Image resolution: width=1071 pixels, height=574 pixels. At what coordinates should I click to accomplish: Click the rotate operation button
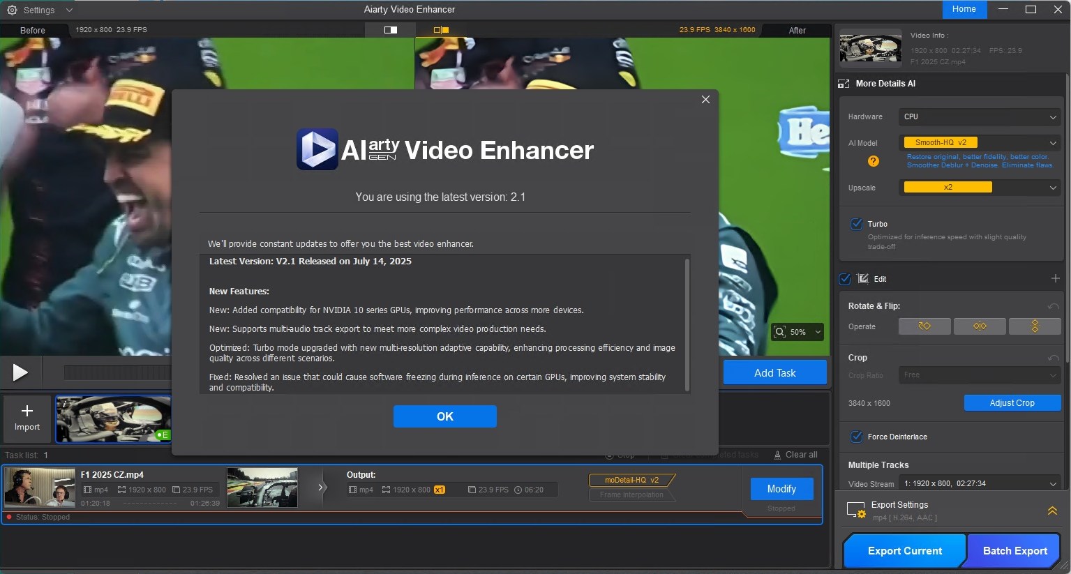pyautogui.click(x=924, y=326)
